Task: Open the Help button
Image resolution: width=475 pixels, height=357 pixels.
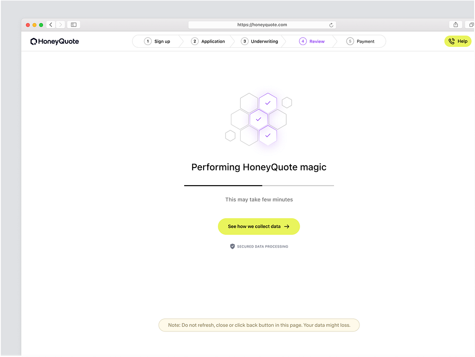Action: [458, 41]
